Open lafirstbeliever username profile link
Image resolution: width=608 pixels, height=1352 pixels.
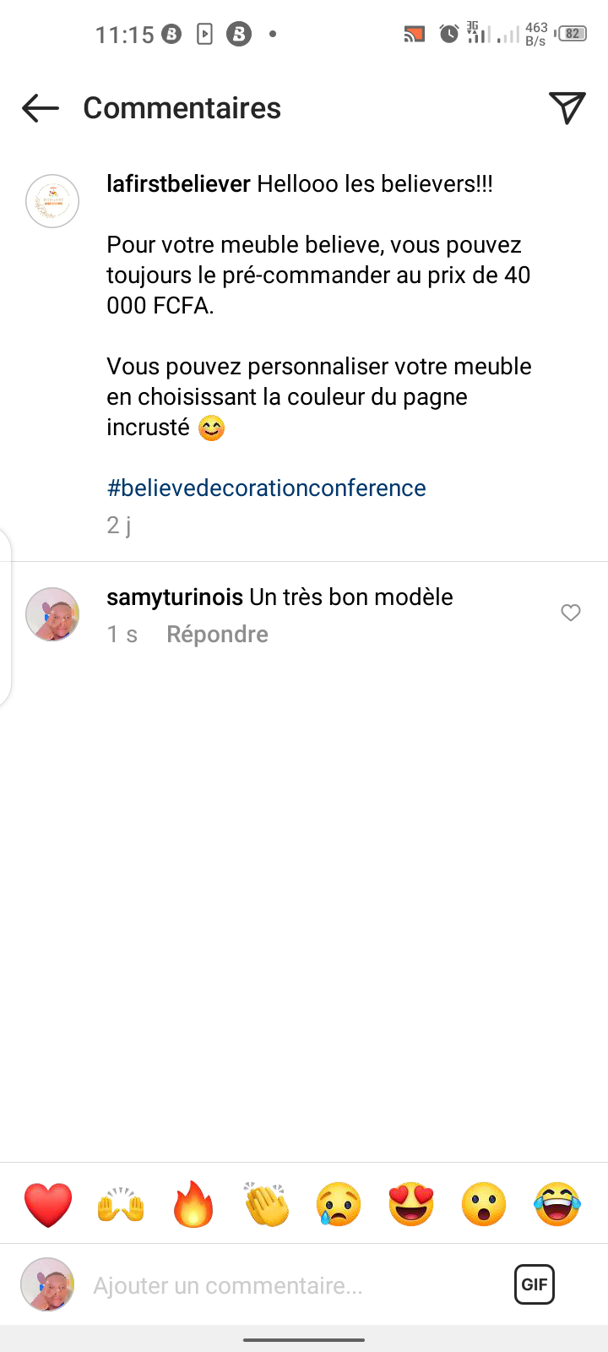(178, 184)
